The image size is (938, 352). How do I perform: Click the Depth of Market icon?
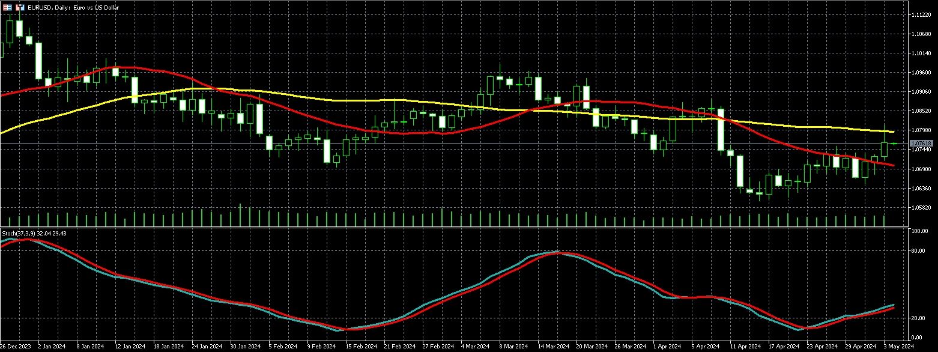tap(8, 7)
